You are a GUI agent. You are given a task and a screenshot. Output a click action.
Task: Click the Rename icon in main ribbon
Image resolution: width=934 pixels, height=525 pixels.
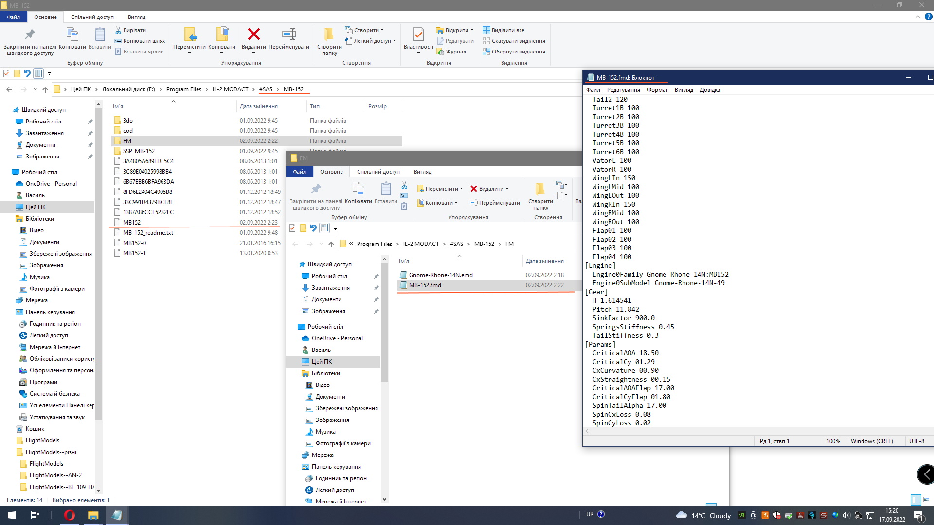point(288,35)
